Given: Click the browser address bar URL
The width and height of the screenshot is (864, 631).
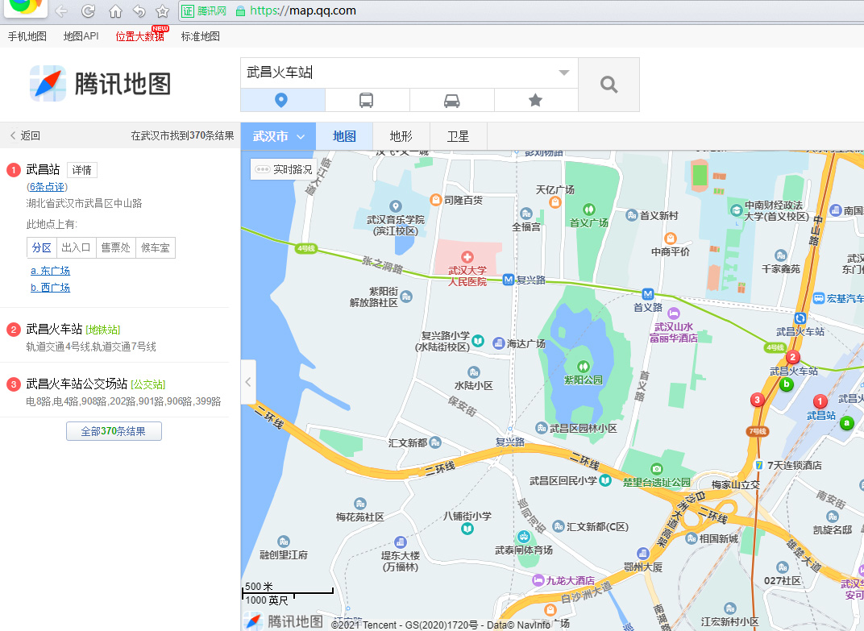Looking at the screenshot, I should click(x=303, y=10).
